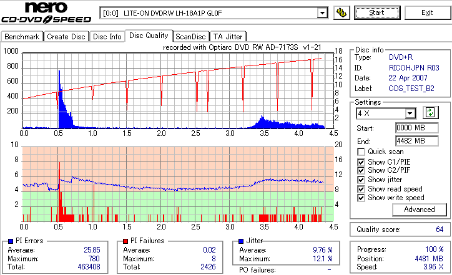The image size is (452, 275).
Task: Go to the Disc Info tab
Action: [107, 37]
